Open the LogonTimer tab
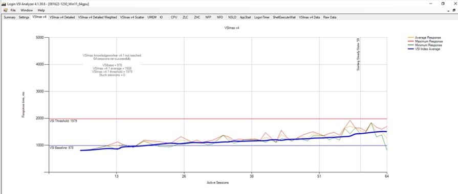This screenshot has height=194, width=458. point(262,17)
